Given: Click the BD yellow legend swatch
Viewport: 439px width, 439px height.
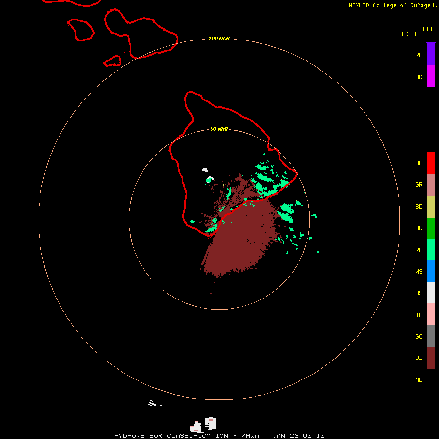Looking at the screenshot, I should tap(431, 206).
